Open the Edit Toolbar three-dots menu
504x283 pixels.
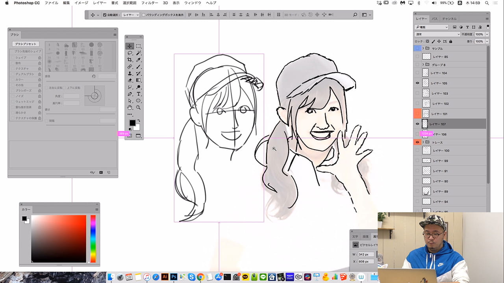130,114
